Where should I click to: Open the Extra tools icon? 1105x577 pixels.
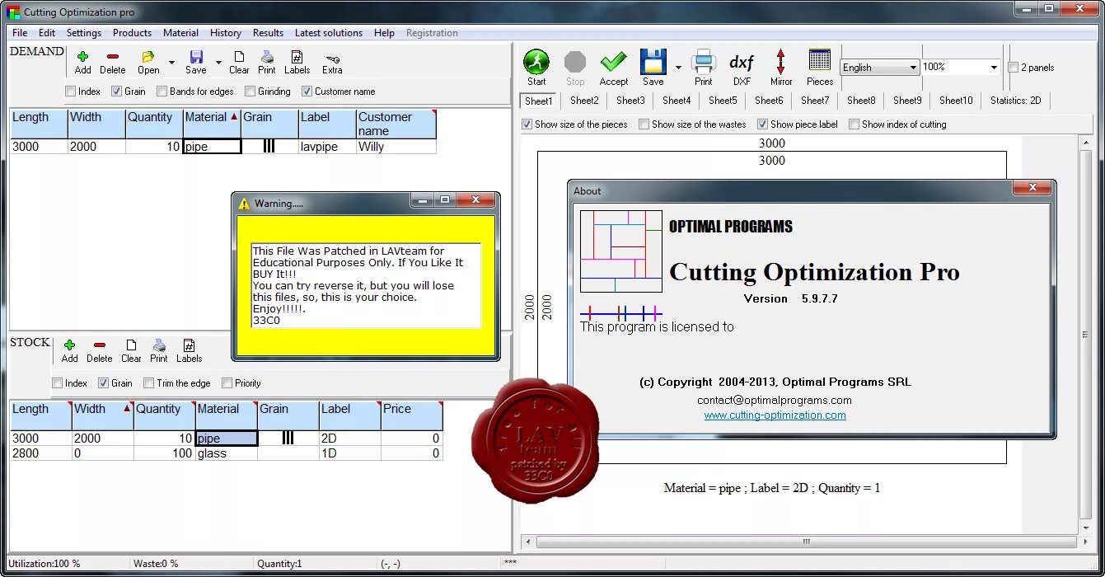[332, 59]
